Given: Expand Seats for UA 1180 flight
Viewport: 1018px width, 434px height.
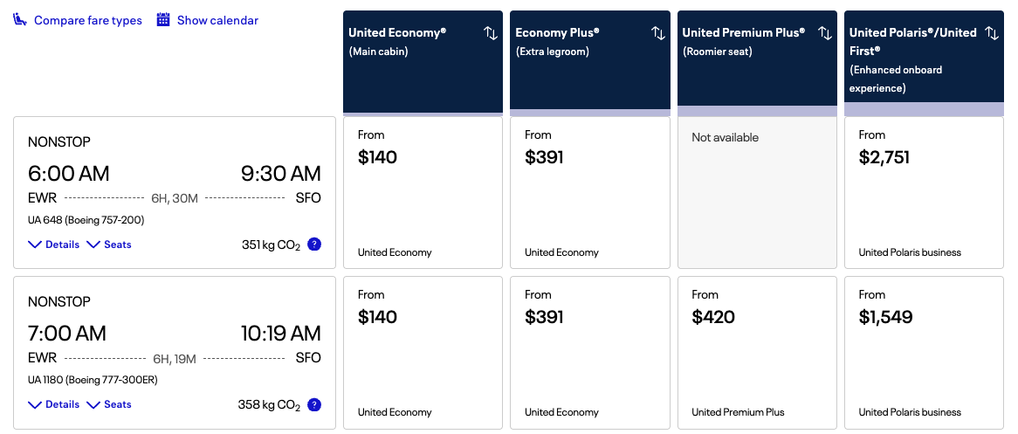Looking at the screenshot, I should point(109,404).
